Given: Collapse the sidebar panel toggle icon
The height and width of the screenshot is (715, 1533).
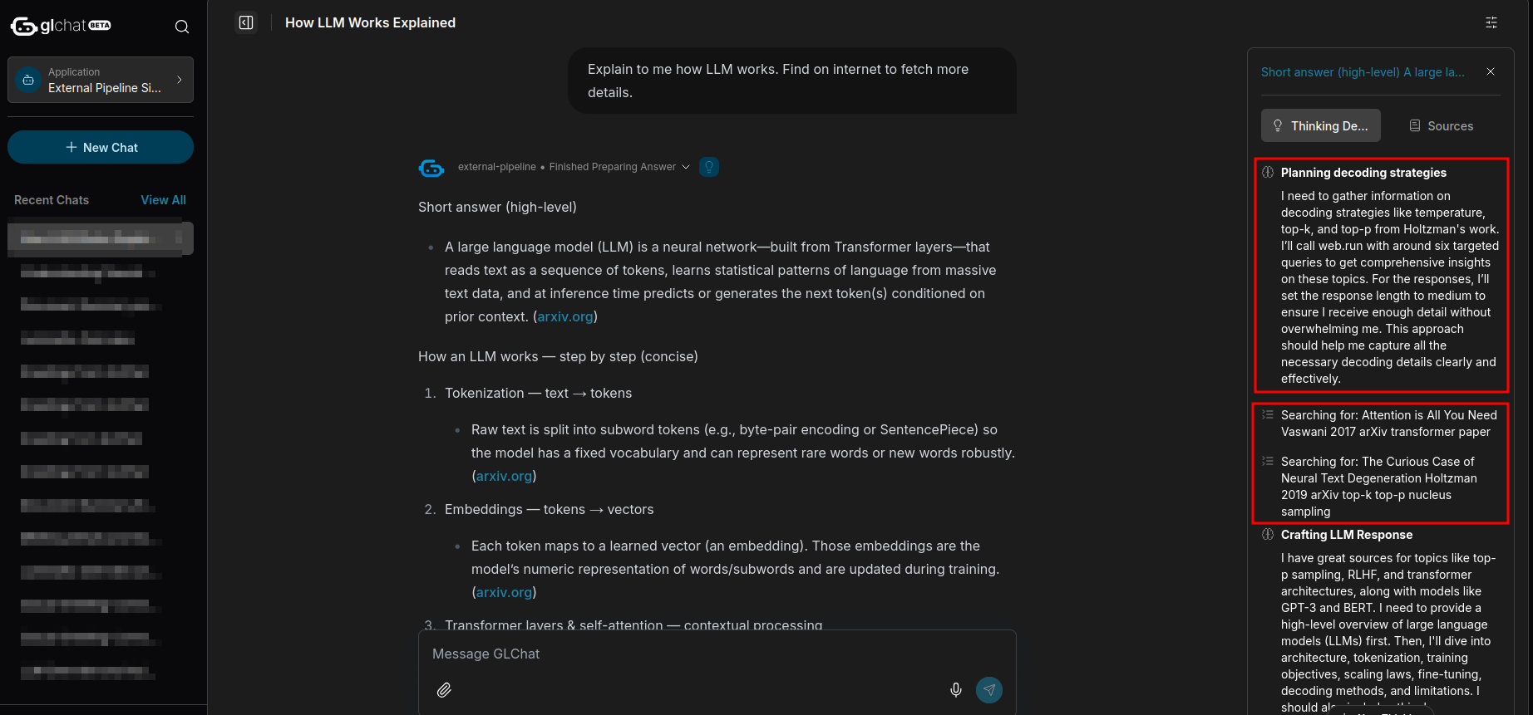Looking at the screenshot, I should (x=246, y=22).
